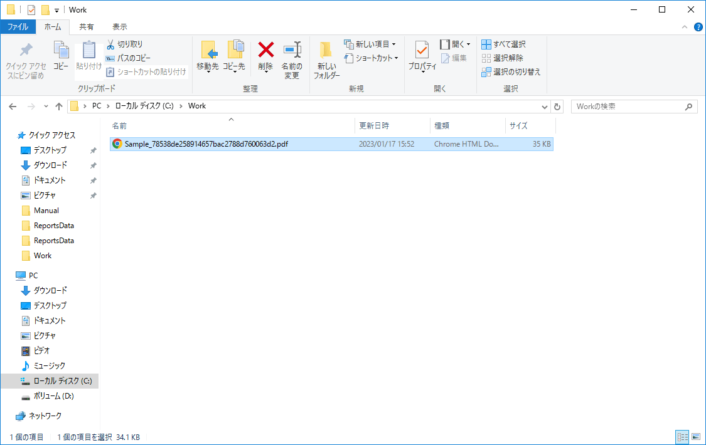Click the title bar properties checkmark icon
The width and height of the screenshot is (706, 445).
point(31,9)
